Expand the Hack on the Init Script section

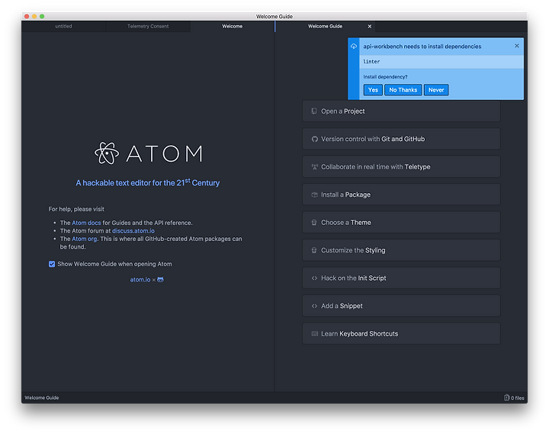pos(401,278)
